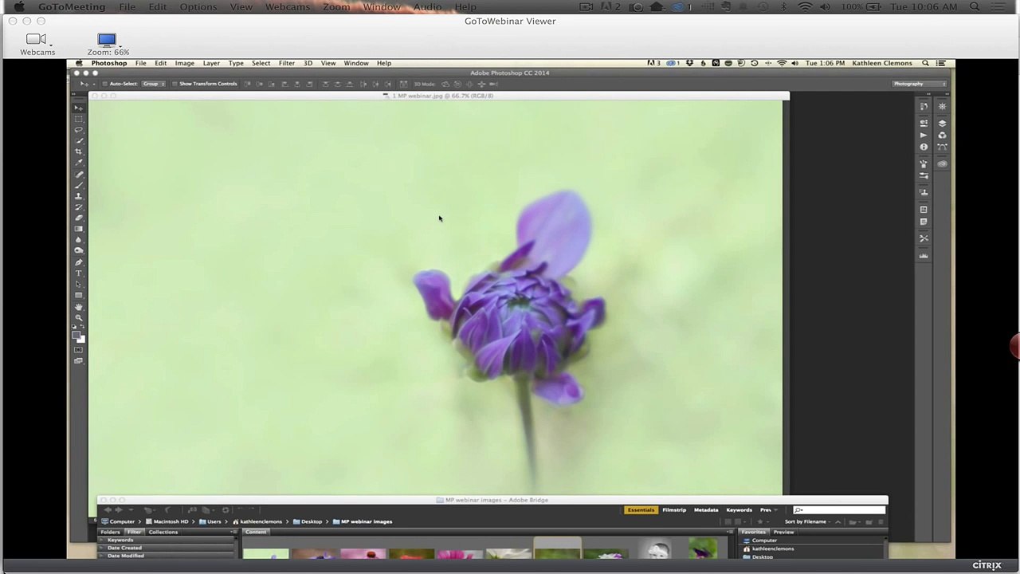The image size is (1020, 574).
Task: Select the Dodge tool
Action: coord(79,250)
